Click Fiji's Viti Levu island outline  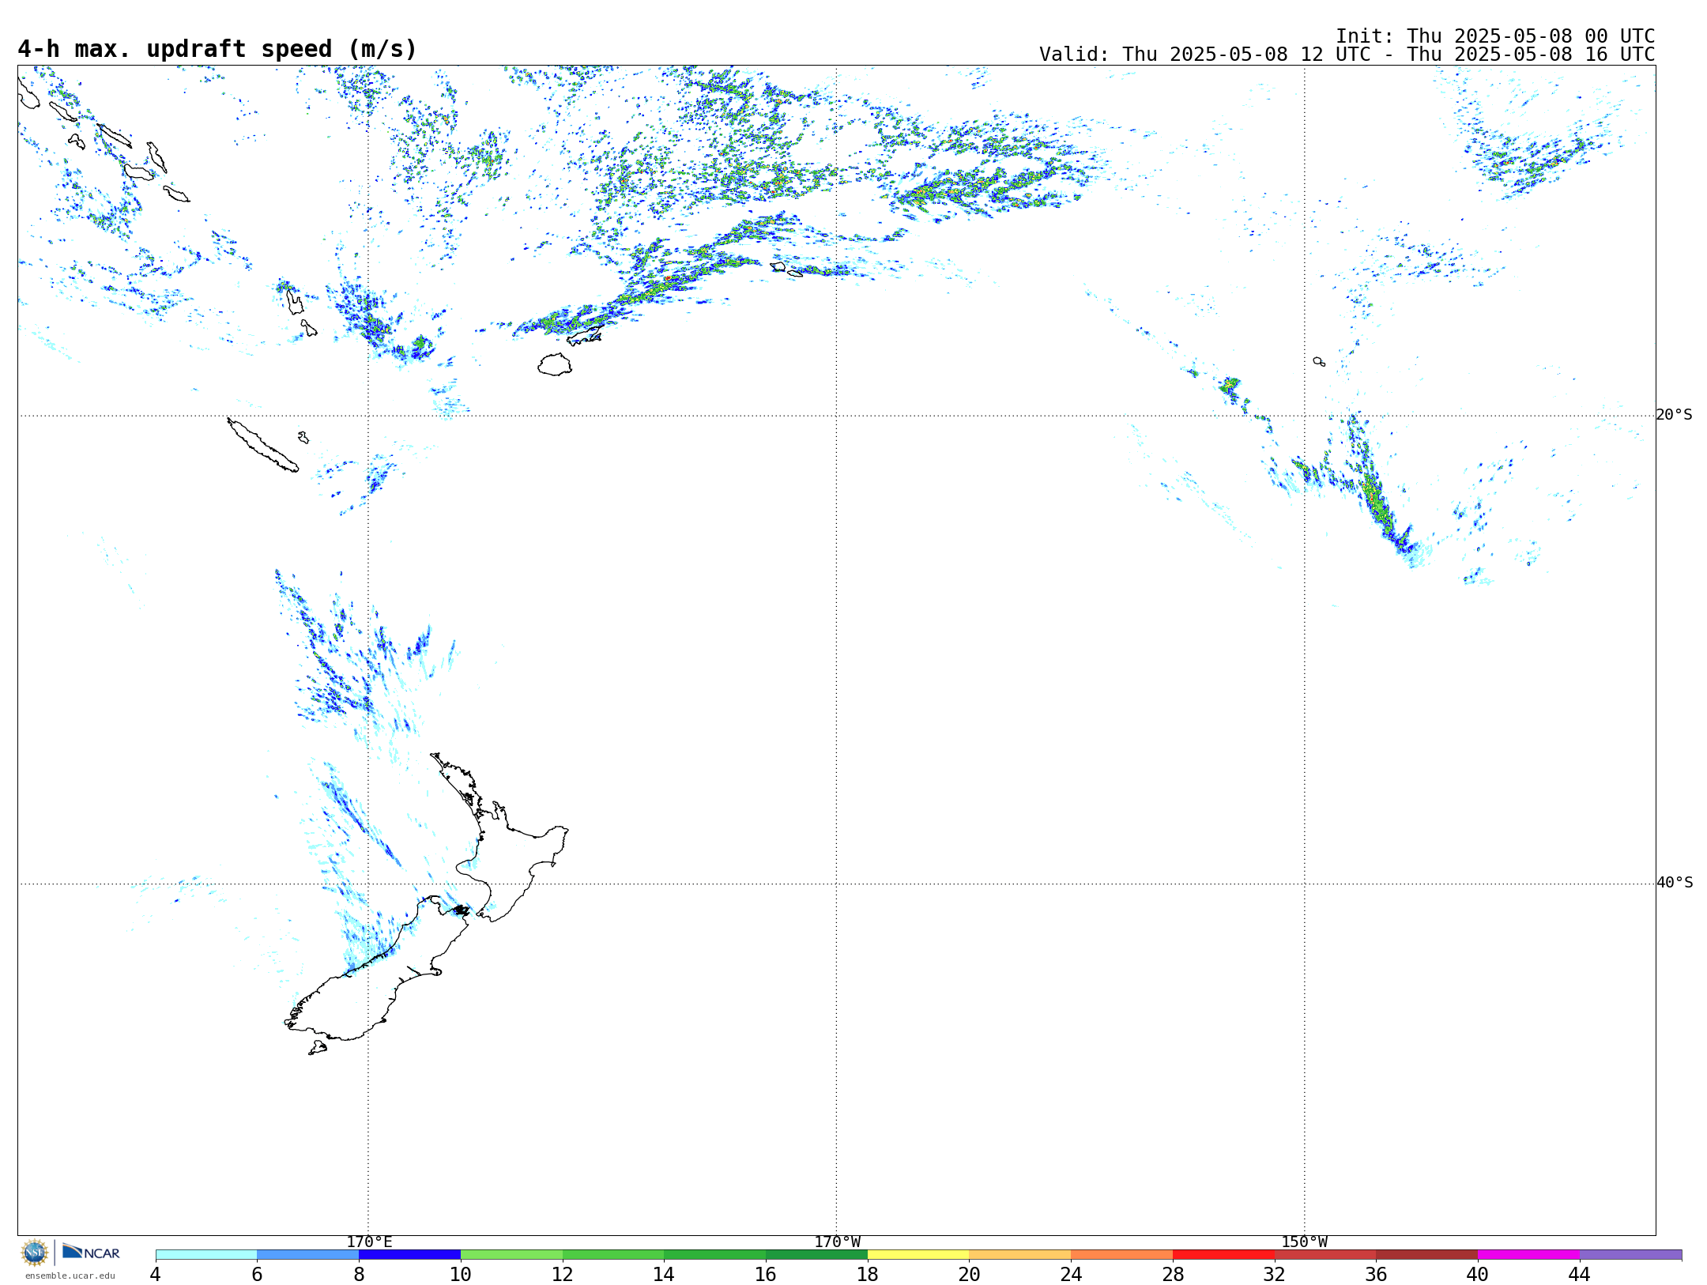[555, 364]
